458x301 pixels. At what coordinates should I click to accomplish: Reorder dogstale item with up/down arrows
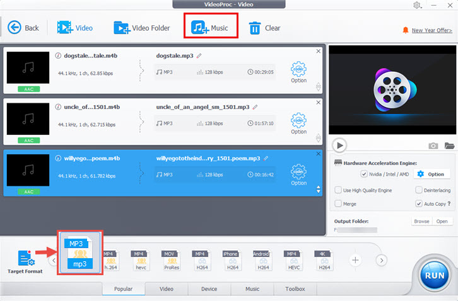click(x=319, y=87)
